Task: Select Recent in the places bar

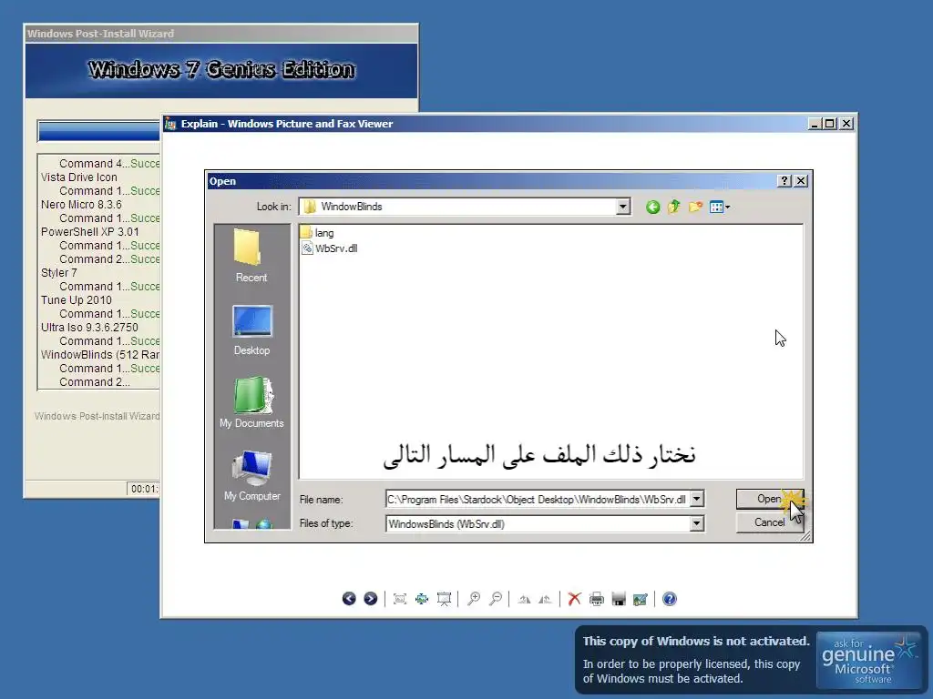Action: coord(251,256)
